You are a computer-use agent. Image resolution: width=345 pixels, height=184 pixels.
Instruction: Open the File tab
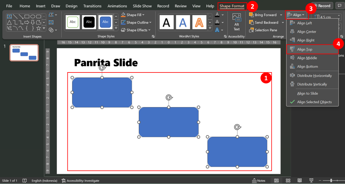(9, 6)
